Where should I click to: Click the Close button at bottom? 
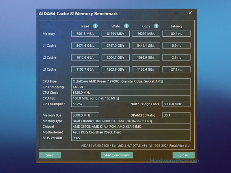pyautogui.click(x=183, y=155)
